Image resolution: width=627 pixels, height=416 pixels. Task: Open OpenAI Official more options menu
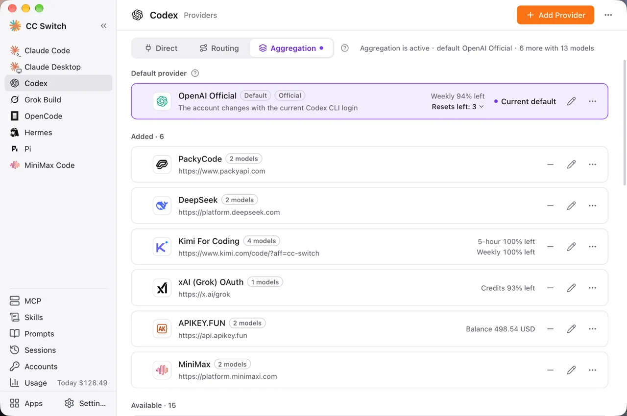[592, 101]
